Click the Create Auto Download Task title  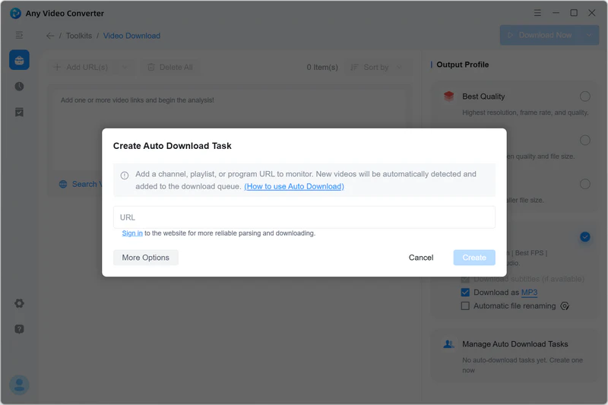173,146
